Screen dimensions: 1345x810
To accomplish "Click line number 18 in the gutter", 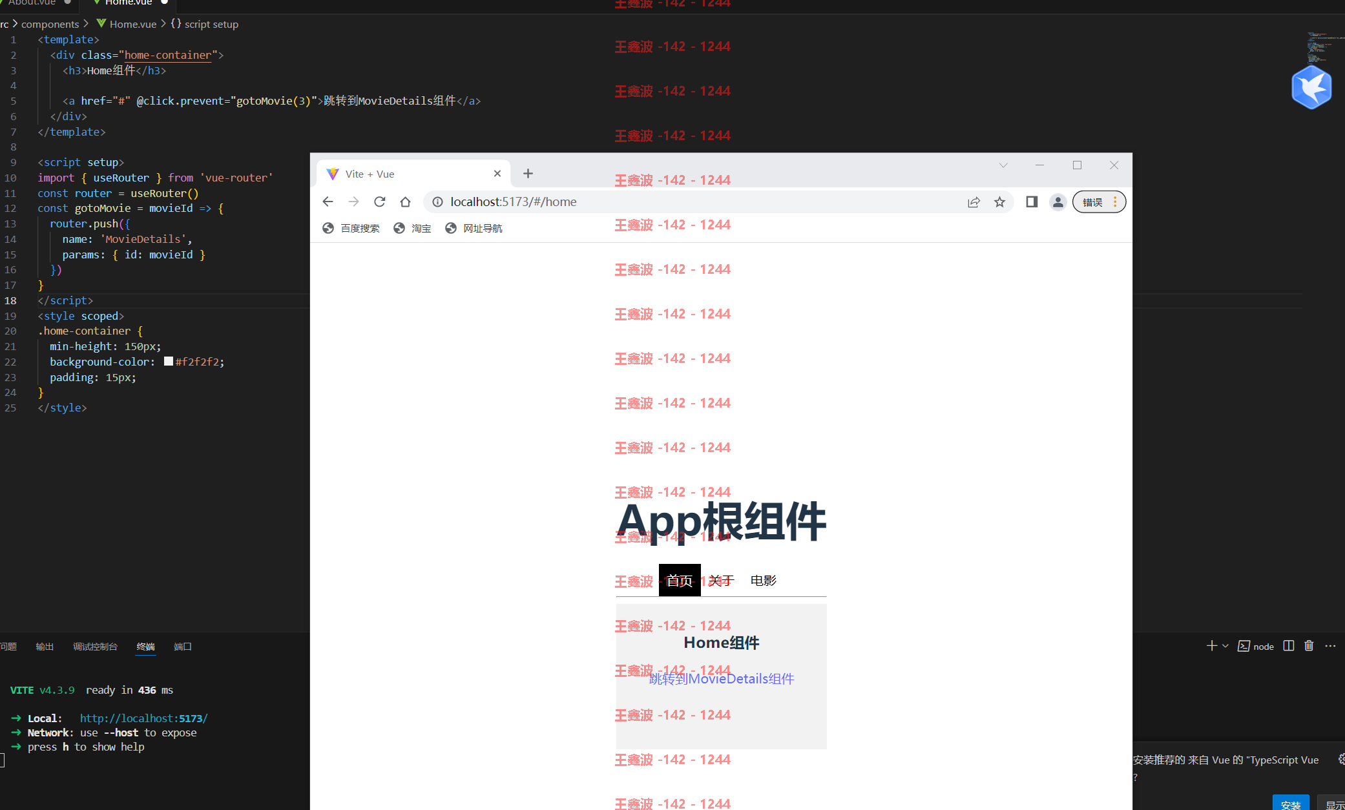I will click(10, 300).
